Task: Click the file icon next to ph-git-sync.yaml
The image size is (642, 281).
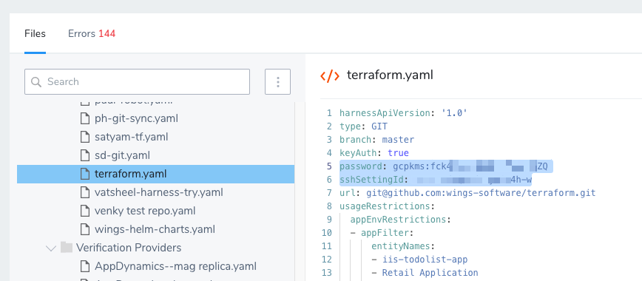Action: (x=85, y=118)
